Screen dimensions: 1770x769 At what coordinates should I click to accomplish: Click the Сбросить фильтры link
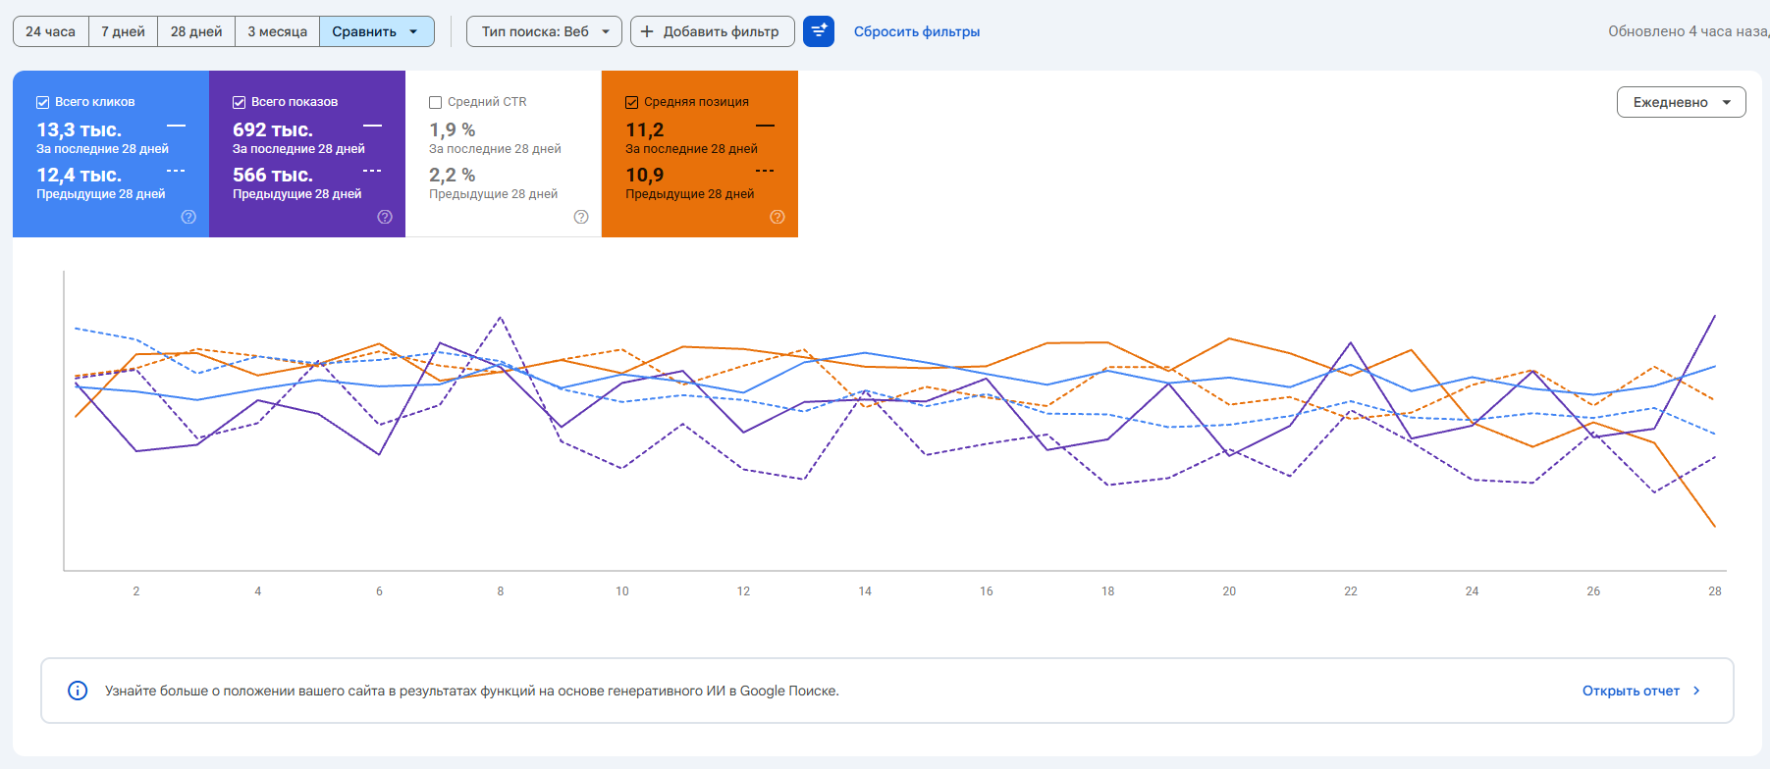click(917, 31)
